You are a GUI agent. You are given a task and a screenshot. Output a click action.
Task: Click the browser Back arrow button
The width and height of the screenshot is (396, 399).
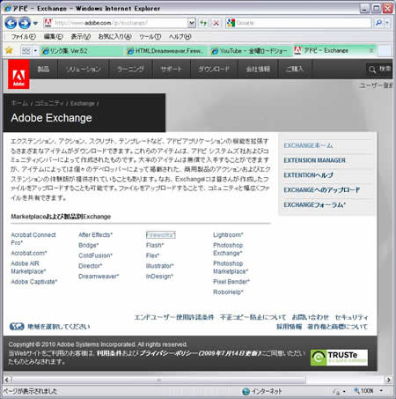click(x=11, y=23)
